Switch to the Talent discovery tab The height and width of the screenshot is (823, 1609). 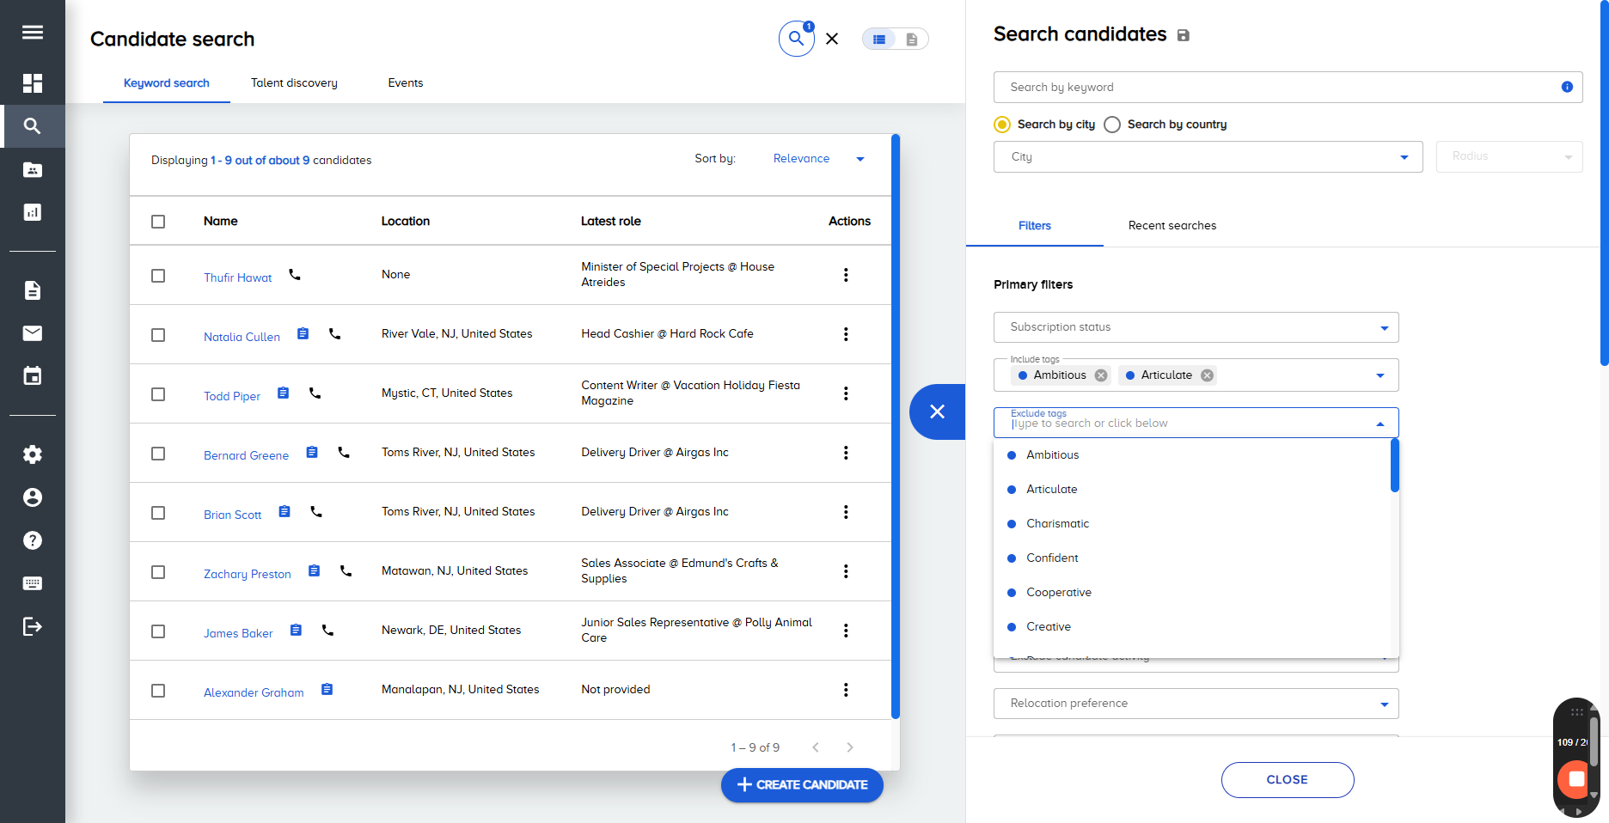pyautogui.click(x=294, y=83)
